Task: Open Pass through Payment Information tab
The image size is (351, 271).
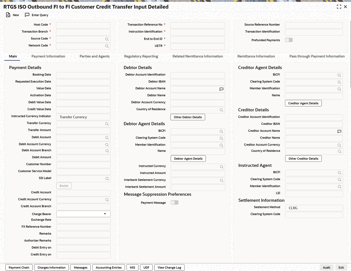Action: [317, 56]
